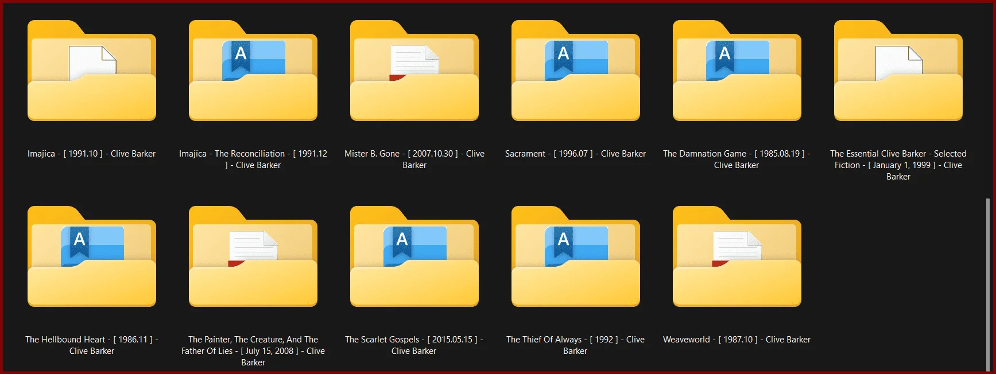Click the Sacrament 1996.07 folder icon

pyautogui.click(x=576, y=71)
